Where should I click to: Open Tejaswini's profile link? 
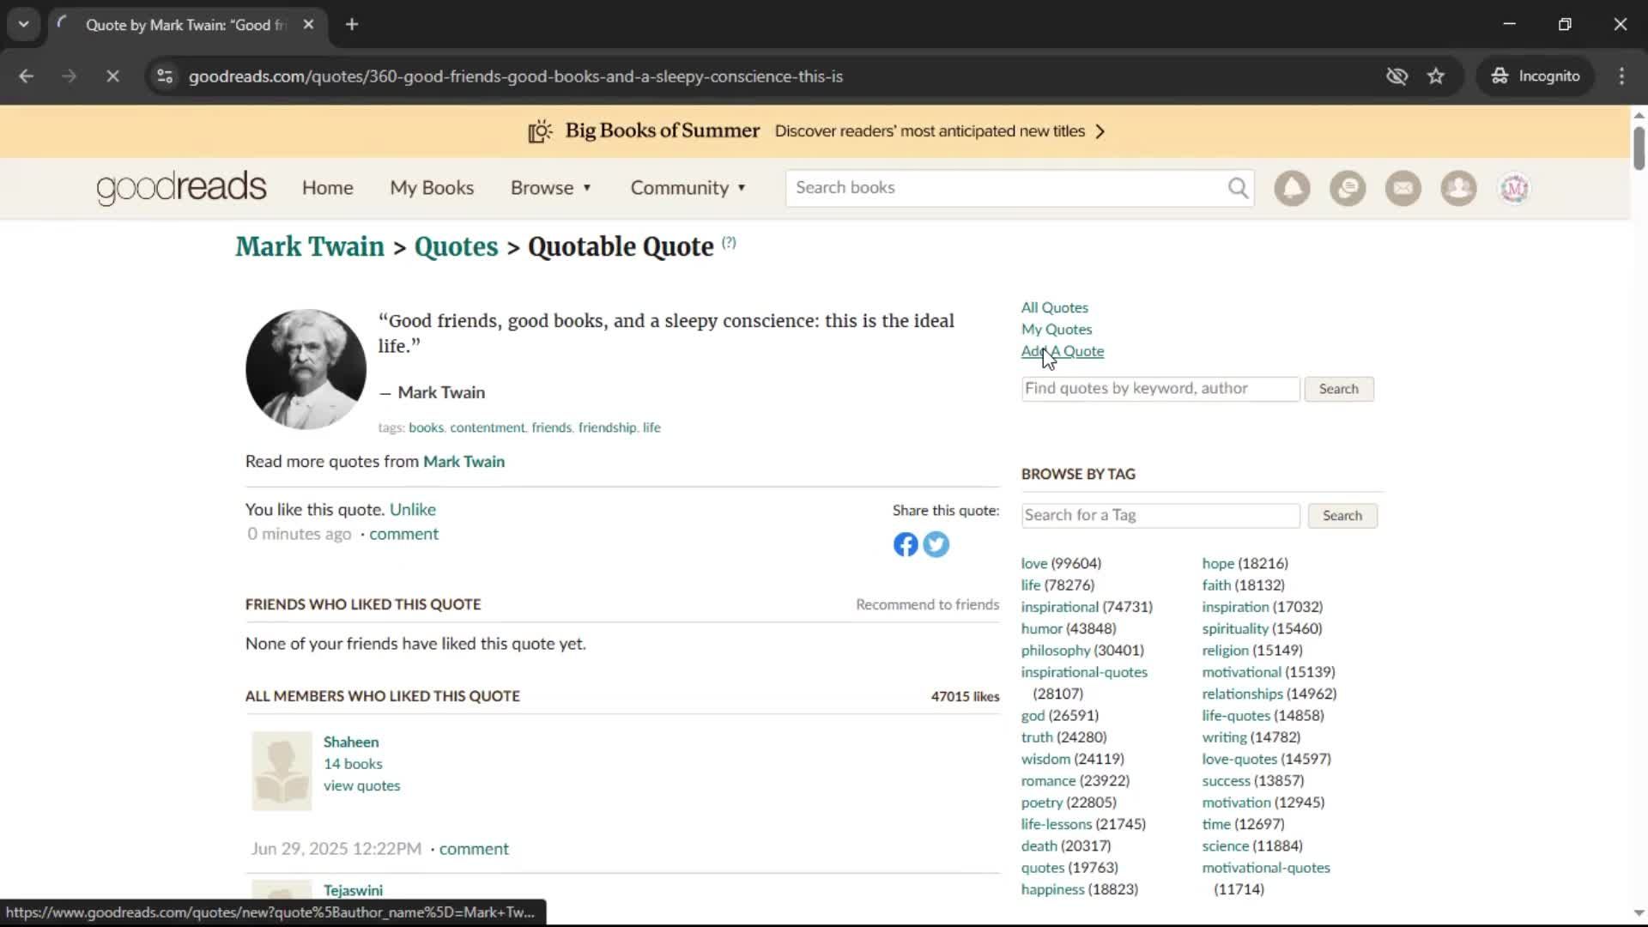(x=353, y=891)
